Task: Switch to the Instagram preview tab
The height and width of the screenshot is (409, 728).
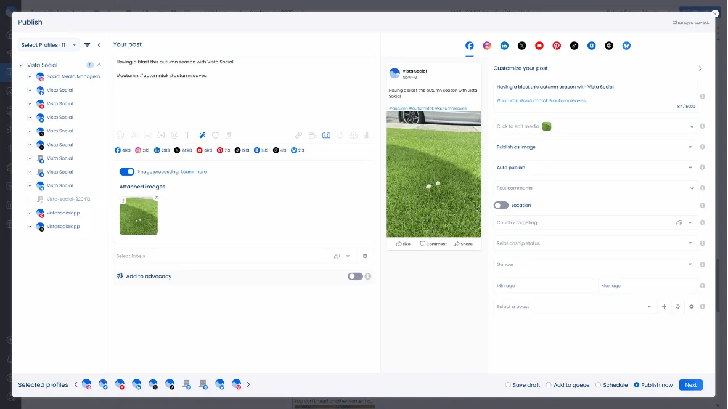Action: click(x=487, y=45)
